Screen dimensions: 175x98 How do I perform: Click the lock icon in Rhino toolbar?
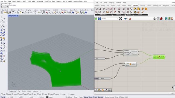click(60, 13)
